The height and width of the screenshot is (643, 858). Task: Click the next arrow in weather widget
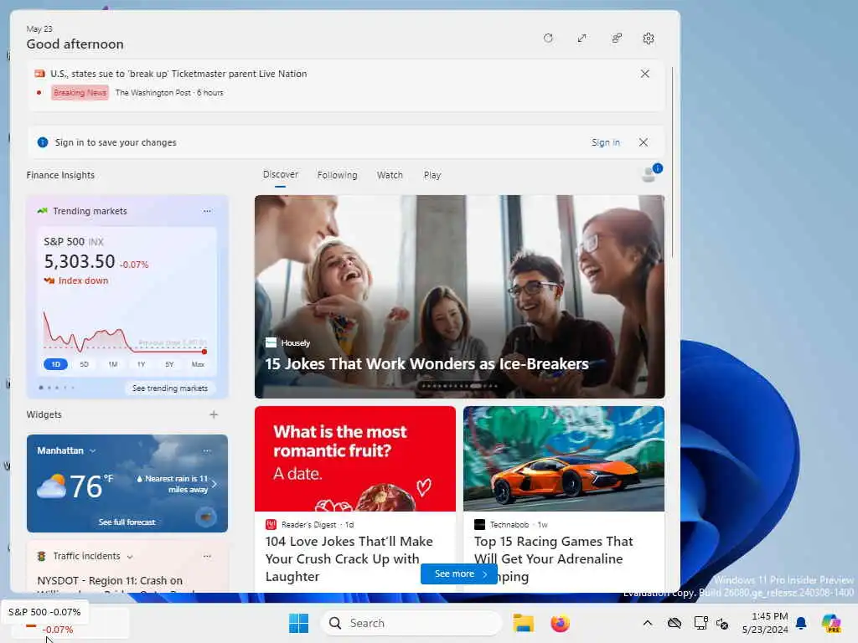point(214,484)
